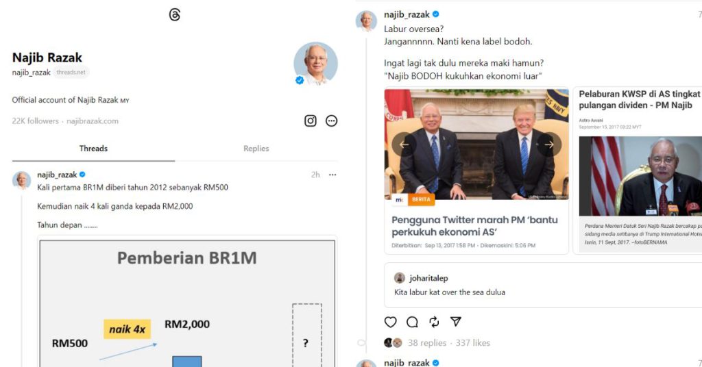
Task: Like the Labur oversea post
Action: 390,322
